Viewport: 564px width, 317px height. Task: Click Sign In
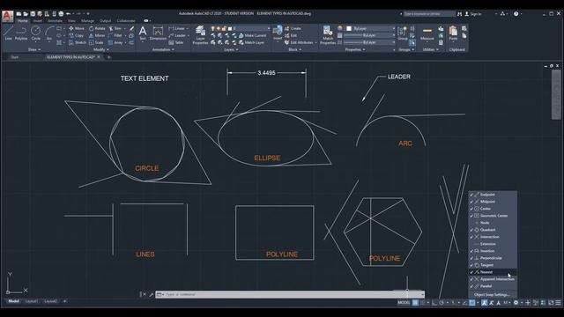tap(473, 14)
